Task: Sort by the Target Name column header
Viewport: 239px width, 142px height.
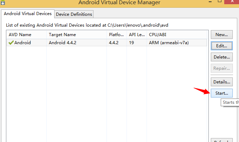Action: click(77, 35)
